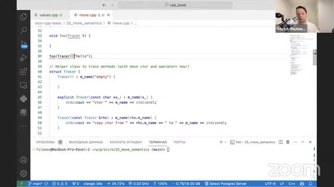
Task: Open remote window indicator in status bar
Action: (x=21, y=183)
